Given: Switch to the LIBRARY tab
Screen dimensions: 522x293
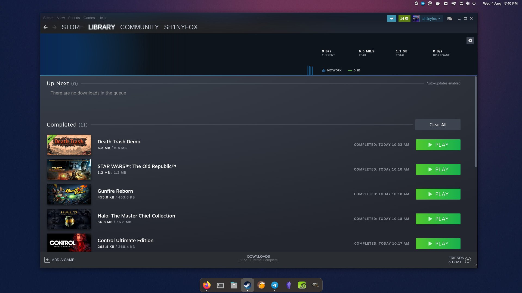Looking at the screenshot, I should click(x=102, y=27).
